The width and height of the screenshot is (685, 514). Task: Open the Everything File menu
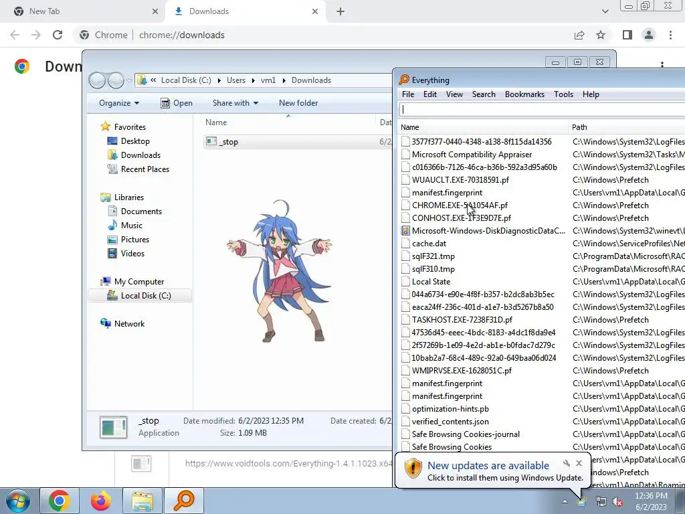point(408,94)
